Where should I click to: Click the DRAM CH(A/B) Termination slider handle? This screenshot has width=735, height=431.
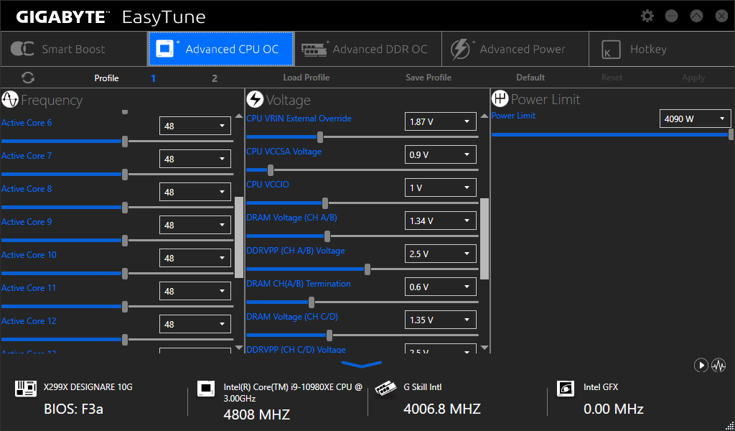click(312, 302)
